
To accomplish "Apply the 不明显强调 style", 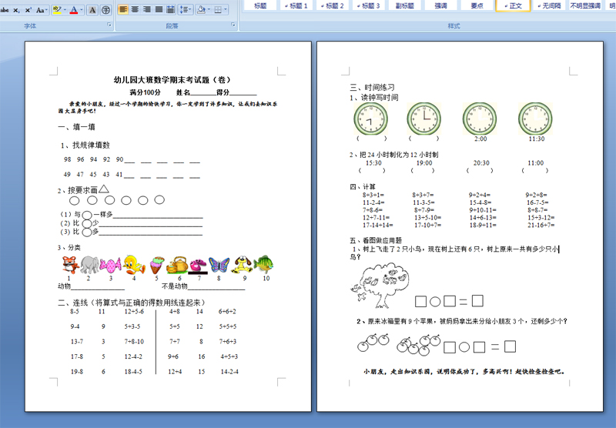I will 585,5.
